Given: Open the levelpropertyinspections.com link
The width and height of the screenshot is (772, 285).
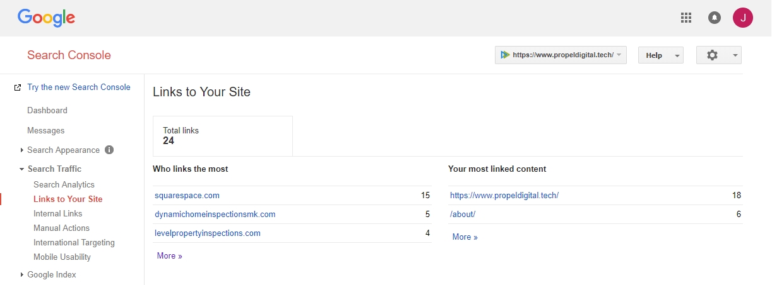Looking at the screenshot, I should [208, 233].
